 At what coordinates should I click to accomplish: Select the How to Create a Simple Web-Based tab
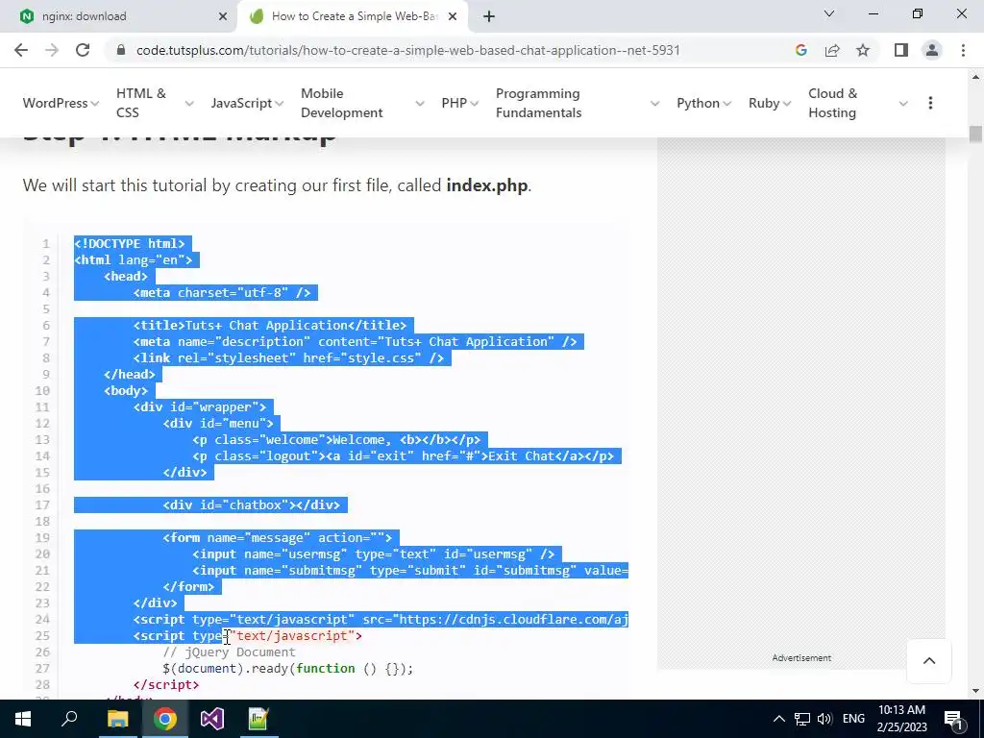(x=354, y=16)
